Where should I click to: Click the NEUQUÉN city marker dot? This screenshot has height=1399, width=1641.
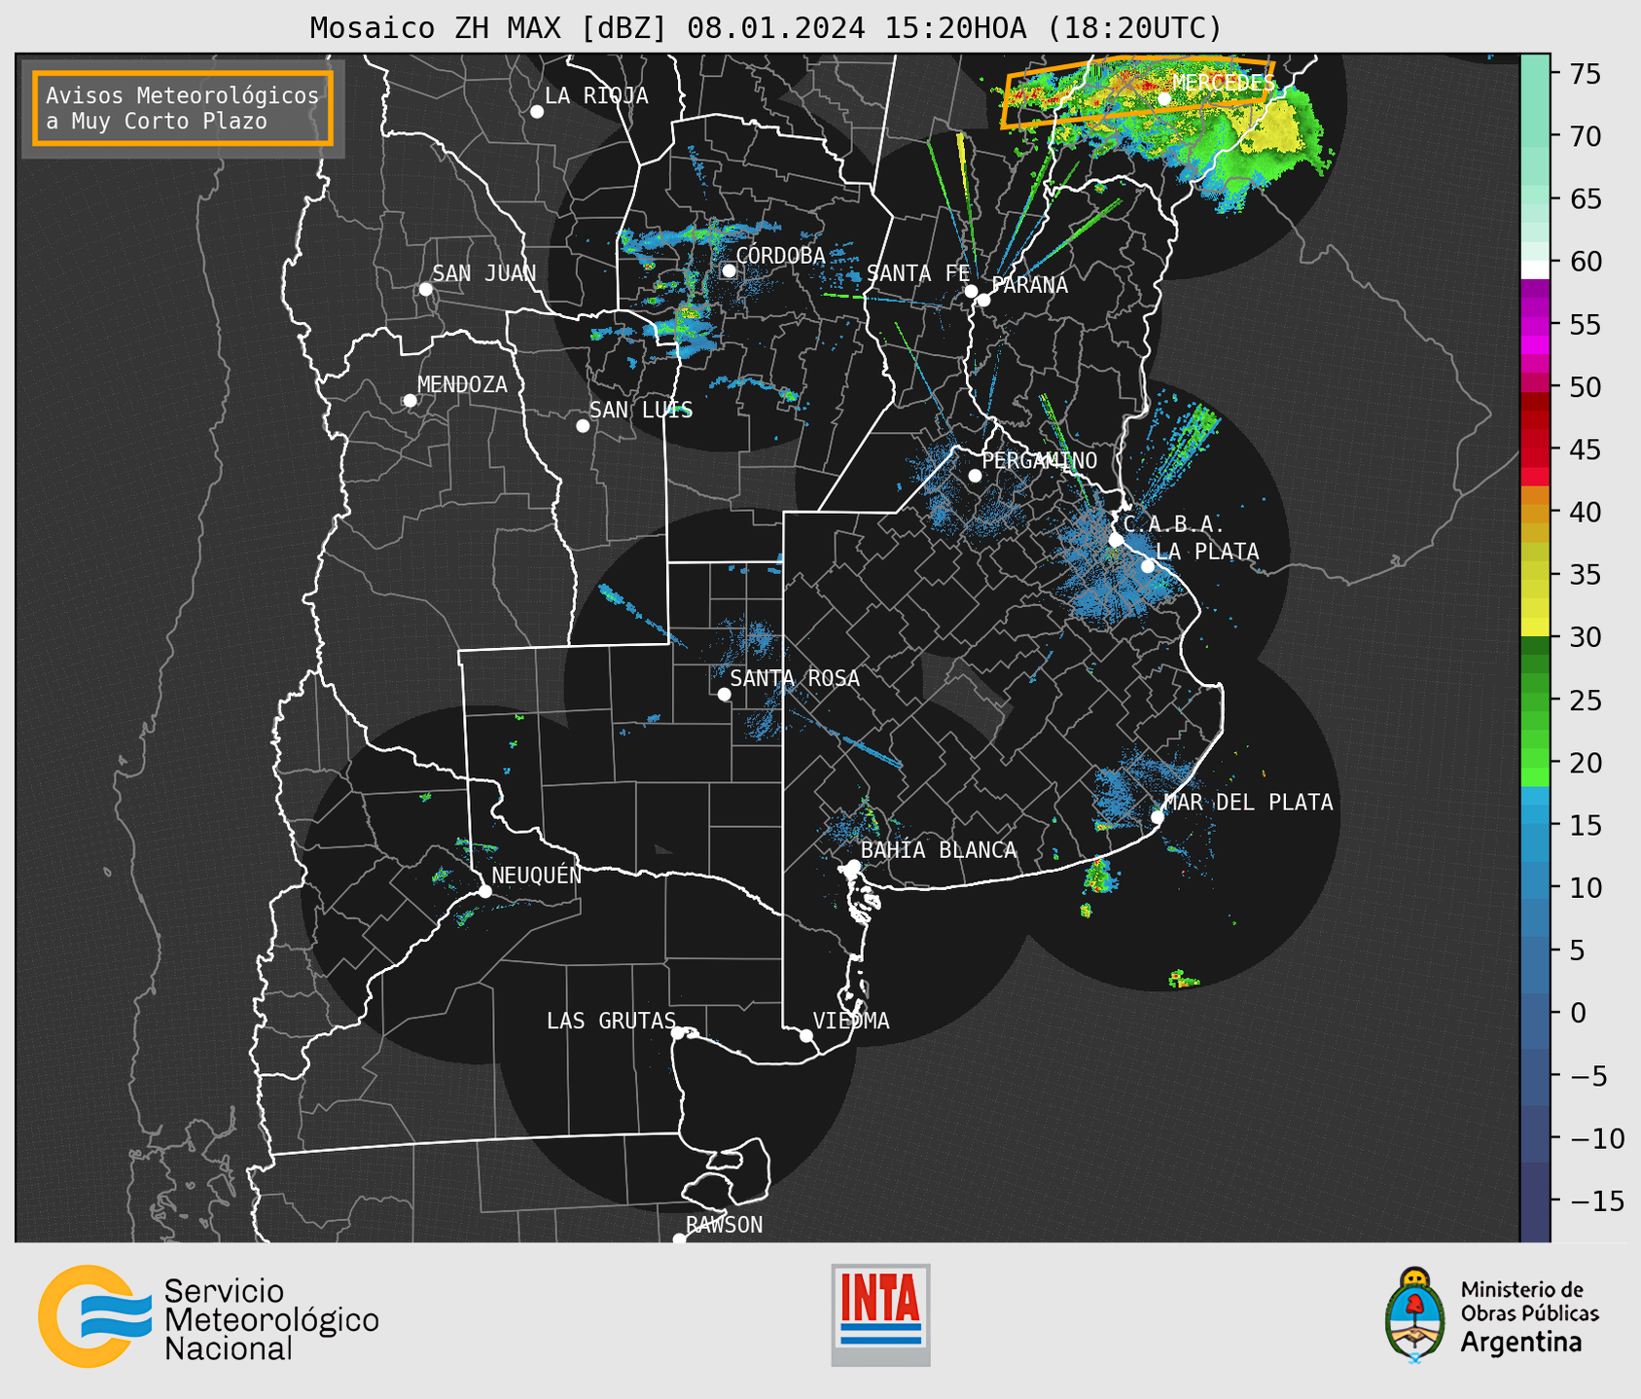[x=484, y=891]
